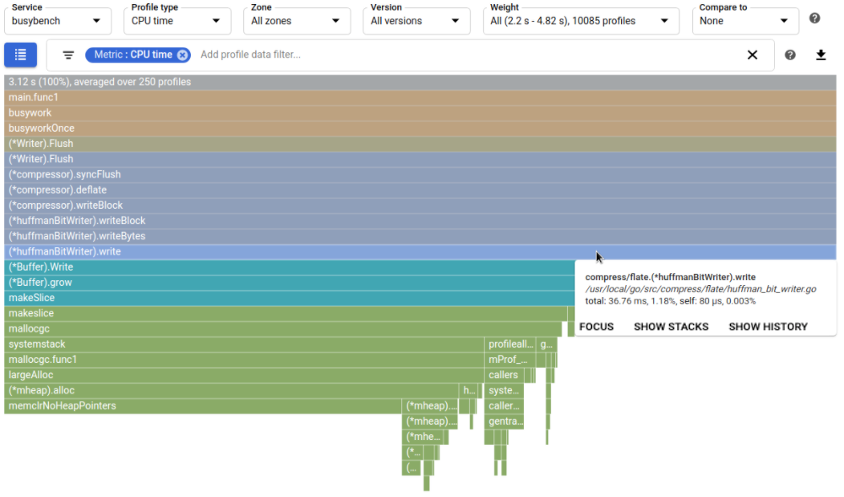Open the filter list icon
844x497 pixels.
tap(68, 55)
